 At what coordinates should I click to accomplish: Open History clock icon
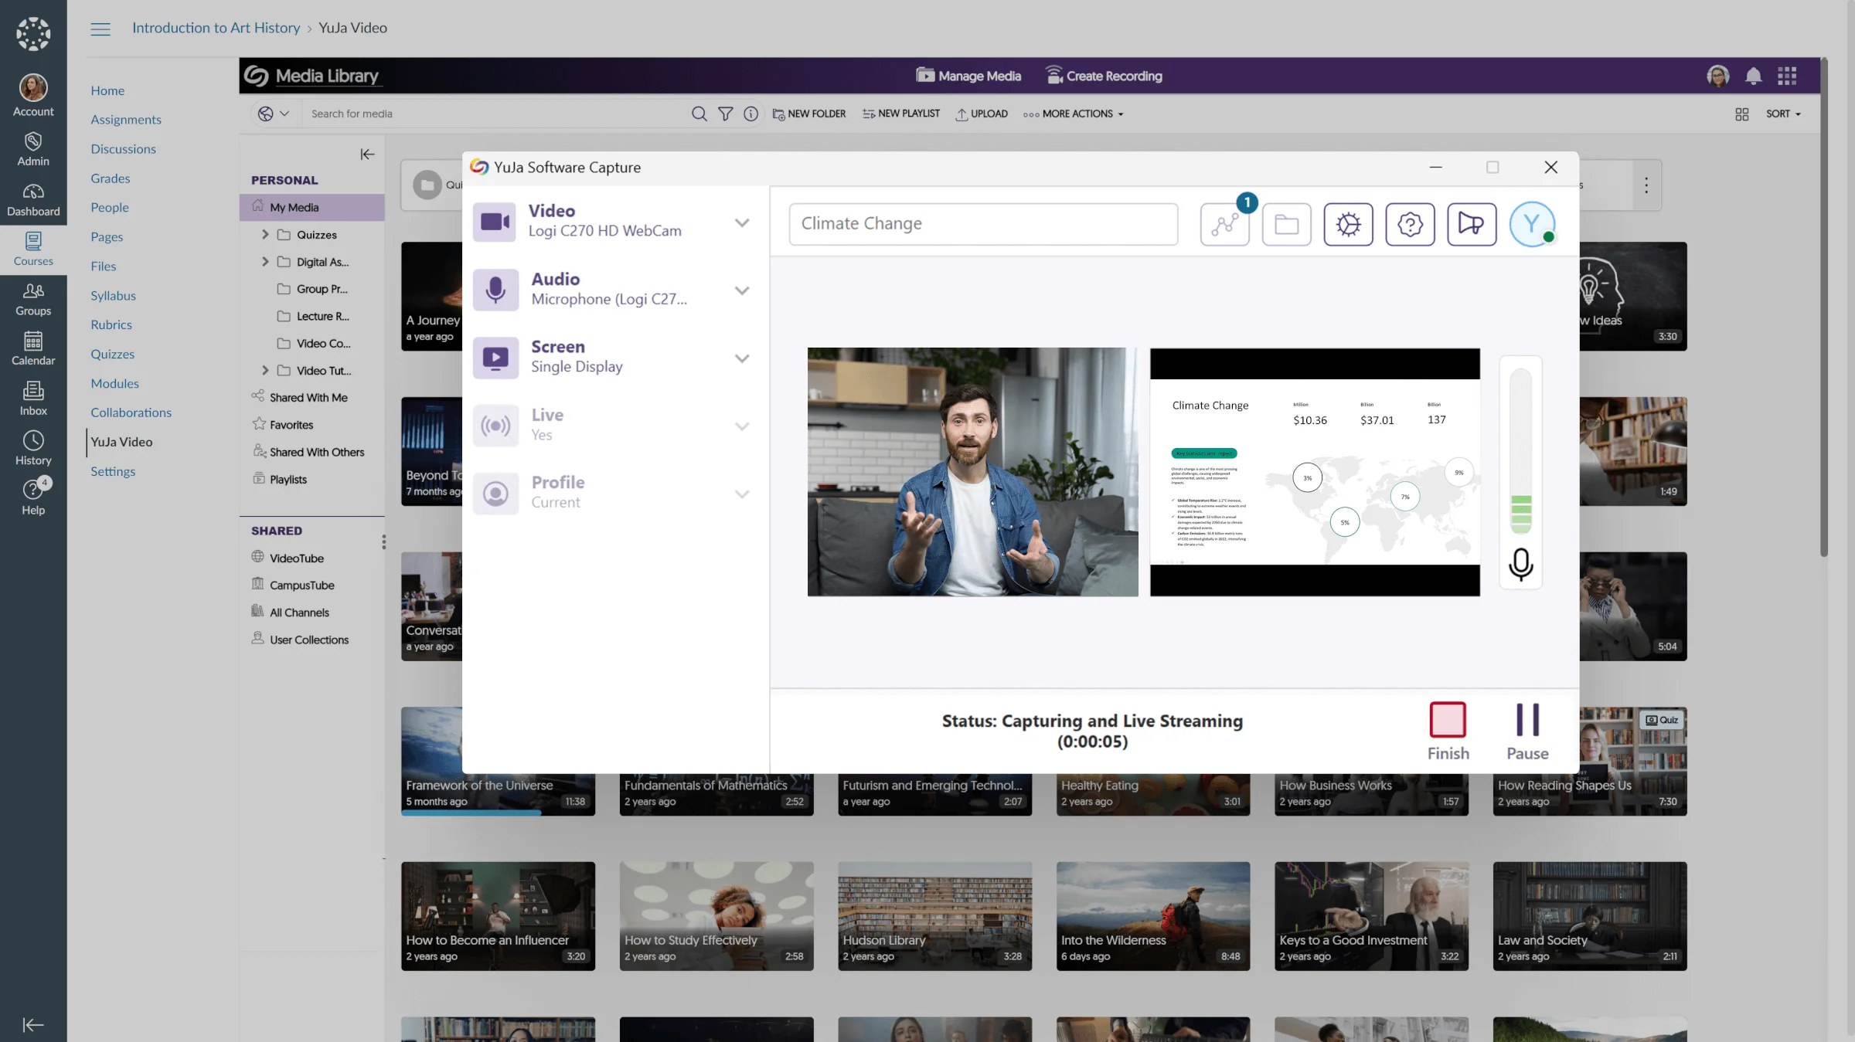33,440
